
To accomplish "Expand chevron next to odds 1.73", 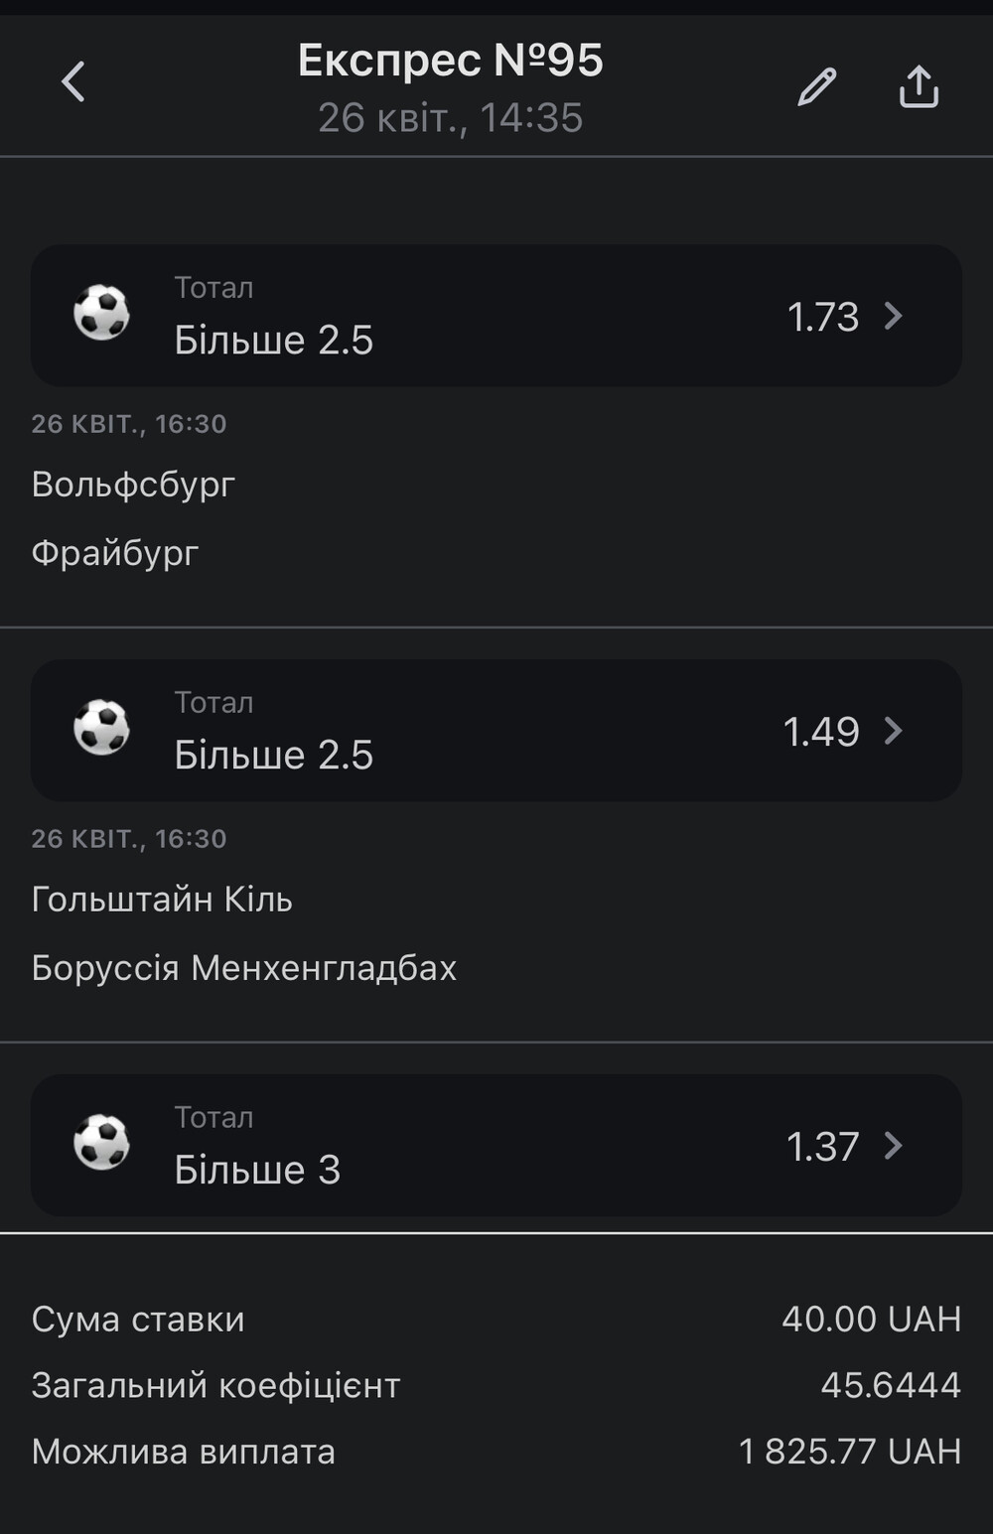I will click(x=894, y=316).
